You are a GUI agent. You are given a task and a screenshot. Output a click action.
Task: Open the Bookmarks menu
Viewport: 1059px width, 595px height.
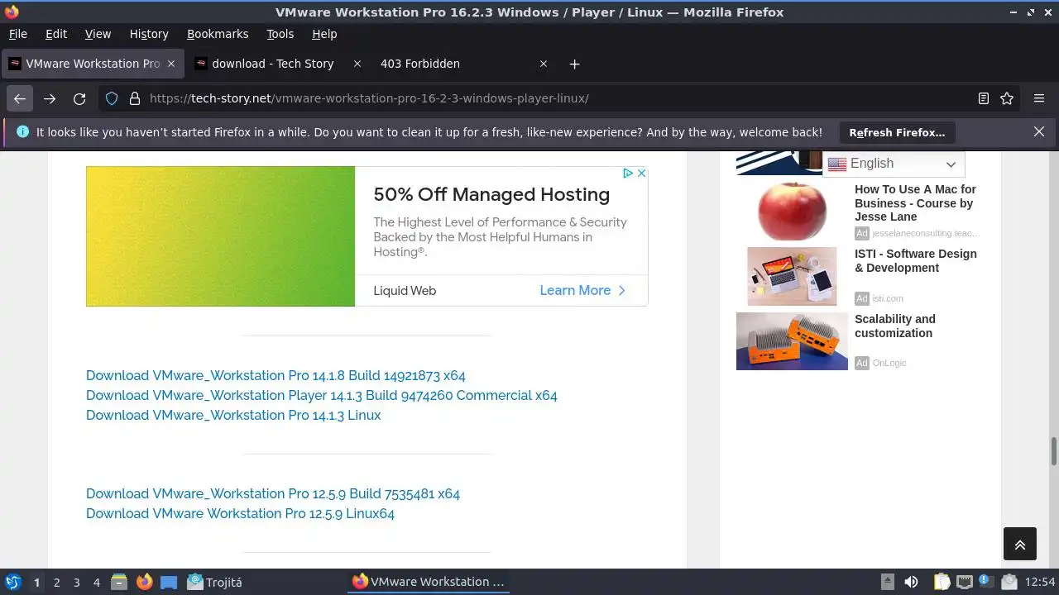pos(218,34)
